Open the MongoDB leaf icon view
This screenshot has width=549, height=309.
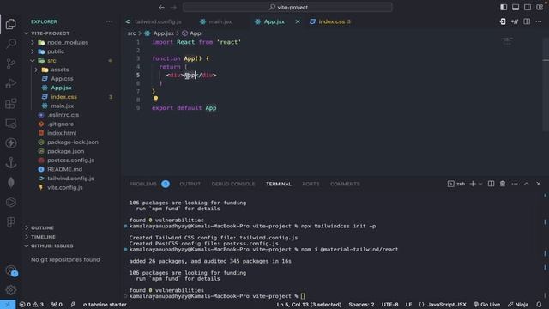(x=11, y=183)
